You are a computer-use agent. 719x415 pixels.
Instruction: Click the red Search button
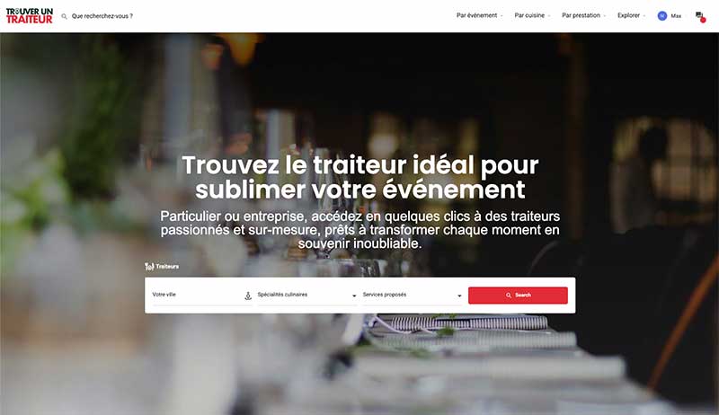coord(518,296)
